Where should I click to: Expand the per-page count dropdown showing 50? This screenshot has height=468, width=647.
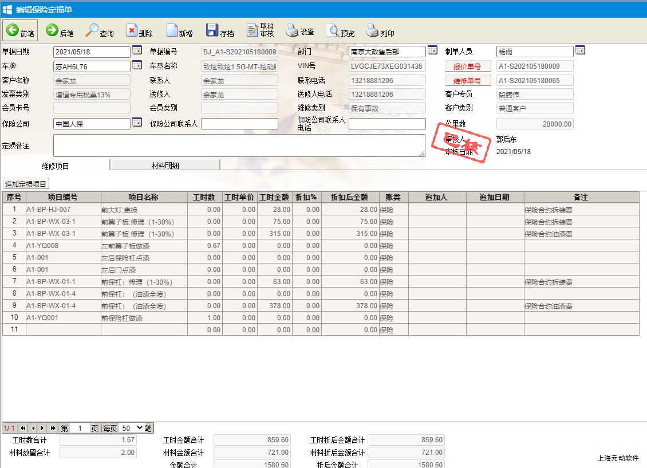pos(132,428)
